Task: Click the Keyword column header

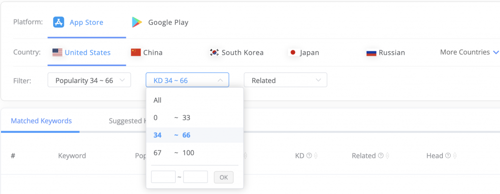Action: (x=72, y=156)
